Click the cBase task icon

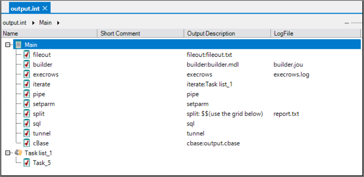tap(27, 143)
